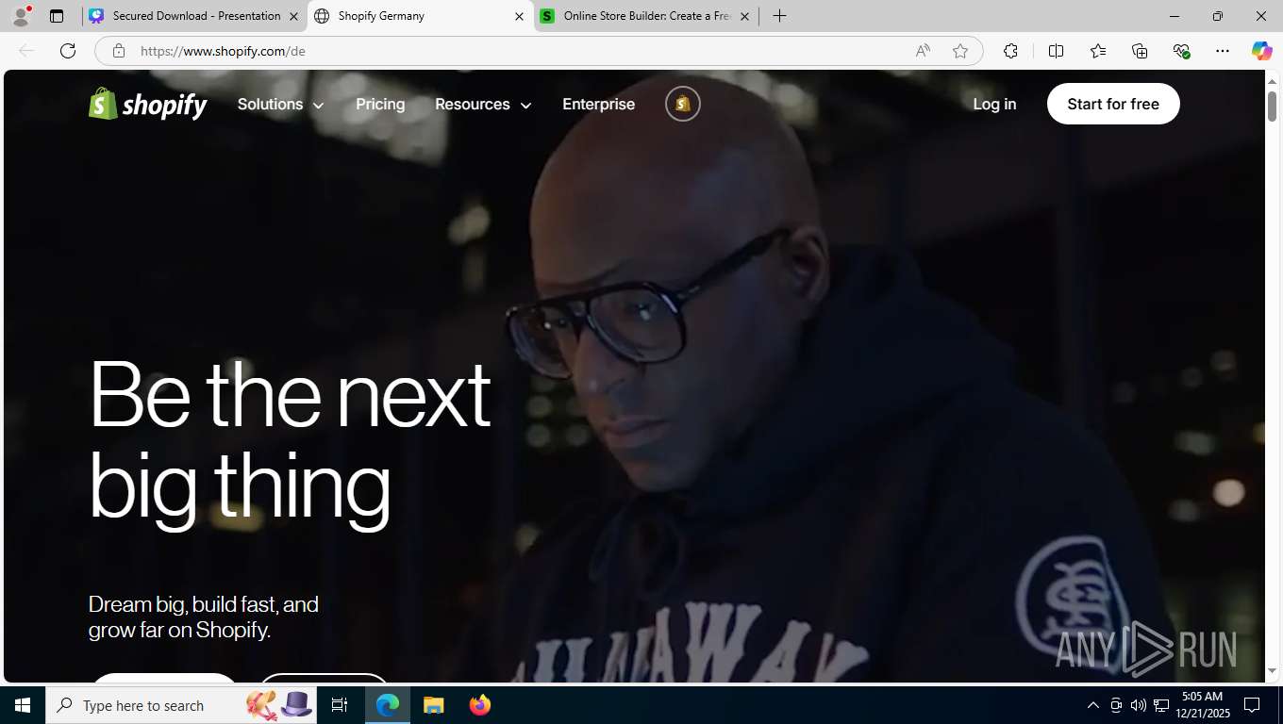This screenshot has width=1283, height=724.
Task: Open the Enterprise link
Action: pyautogui.click(x=598, y=104)
